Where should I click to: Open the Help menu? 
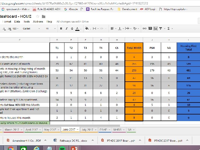click(49, 22)
